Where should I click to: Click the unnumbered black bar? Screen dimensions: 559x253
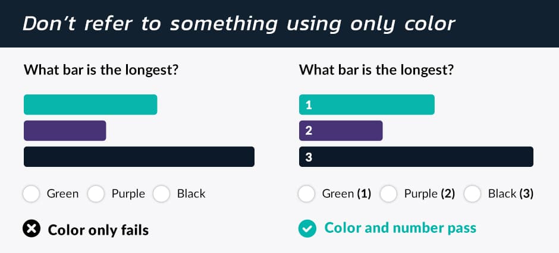tap(139, 157)
